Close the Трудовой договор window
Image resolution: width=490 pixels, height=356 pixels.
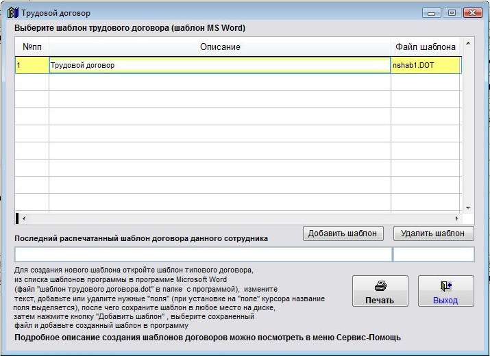pyautogui.click(x=472, y=13)
